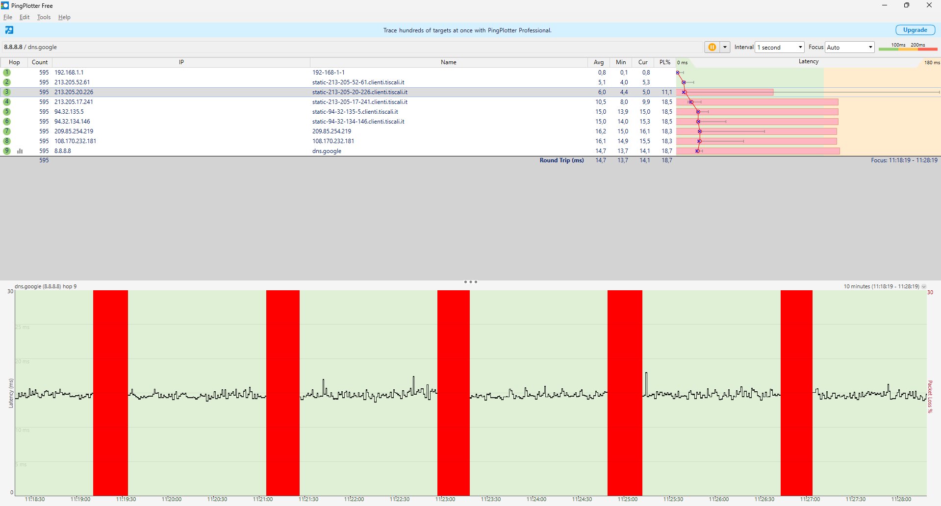Image resolution: width=941 pixels, height=506 pixels.
Task: Toggle the timeline graph icon on hop 9
Action: 20,151
